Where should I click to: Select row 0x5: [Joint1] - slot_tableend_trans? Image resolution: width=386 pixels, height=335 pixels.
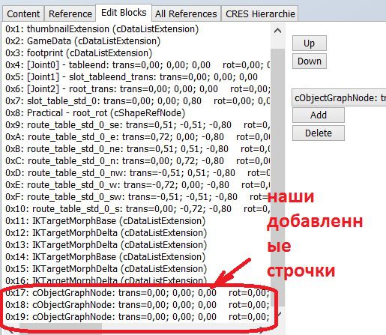136,77
